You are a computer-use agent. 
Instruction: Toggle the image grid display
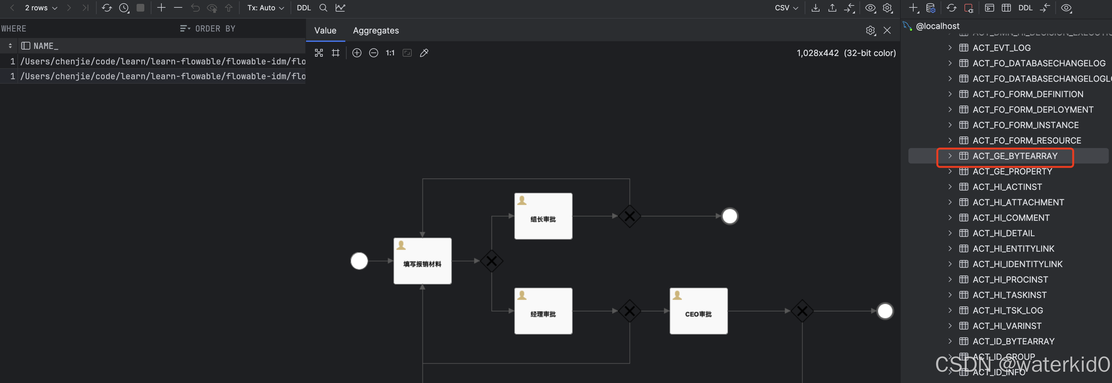[335, 52]
